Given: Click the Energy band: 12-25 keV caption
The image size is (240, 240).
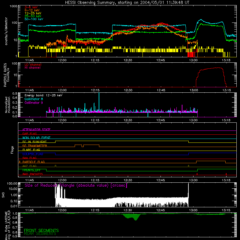Looking at the screenshot, I should coord(43,95).
